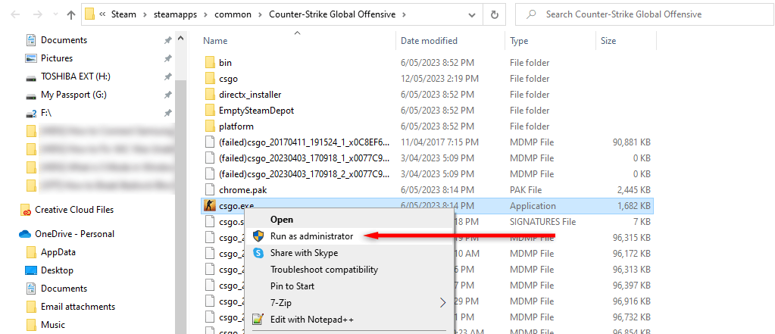The height and width of the screenshot is (334, 775).
Task: Click the Skype icon in context menu
Action: click(x=258, y=253)
